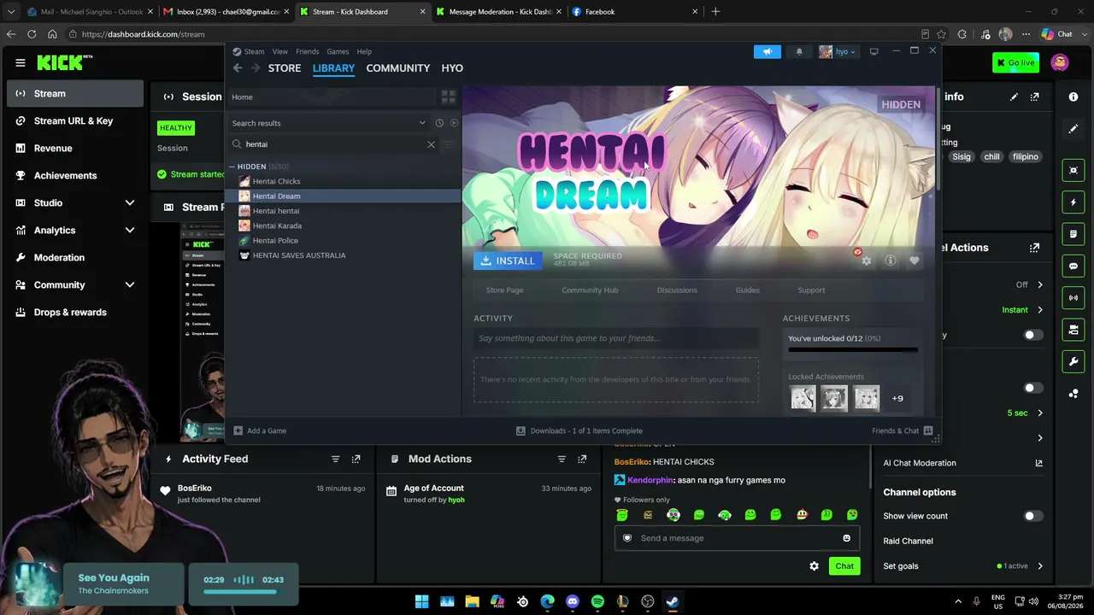Open Stream URL & Key in sidebar

pos(75,120)
